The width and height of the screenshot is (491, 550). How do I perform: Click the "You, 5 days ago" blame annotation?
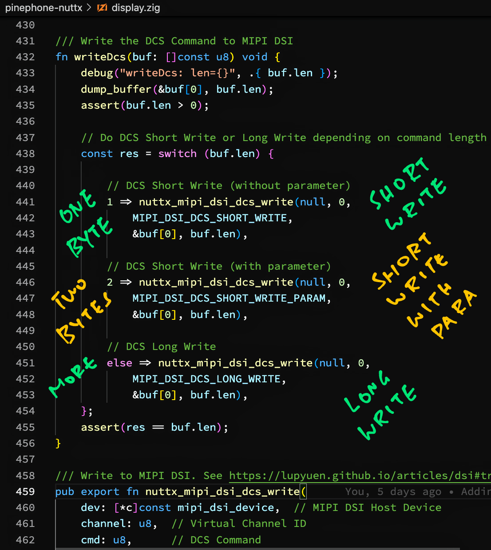(x=393, y=491)
